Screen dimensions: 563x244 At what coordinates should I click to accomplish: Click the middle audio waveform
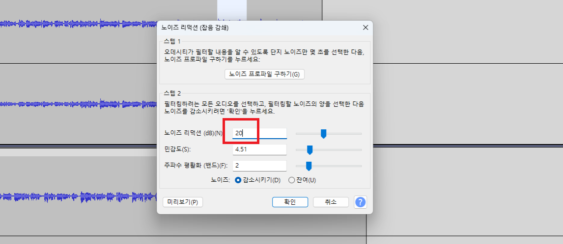point(78,104)
